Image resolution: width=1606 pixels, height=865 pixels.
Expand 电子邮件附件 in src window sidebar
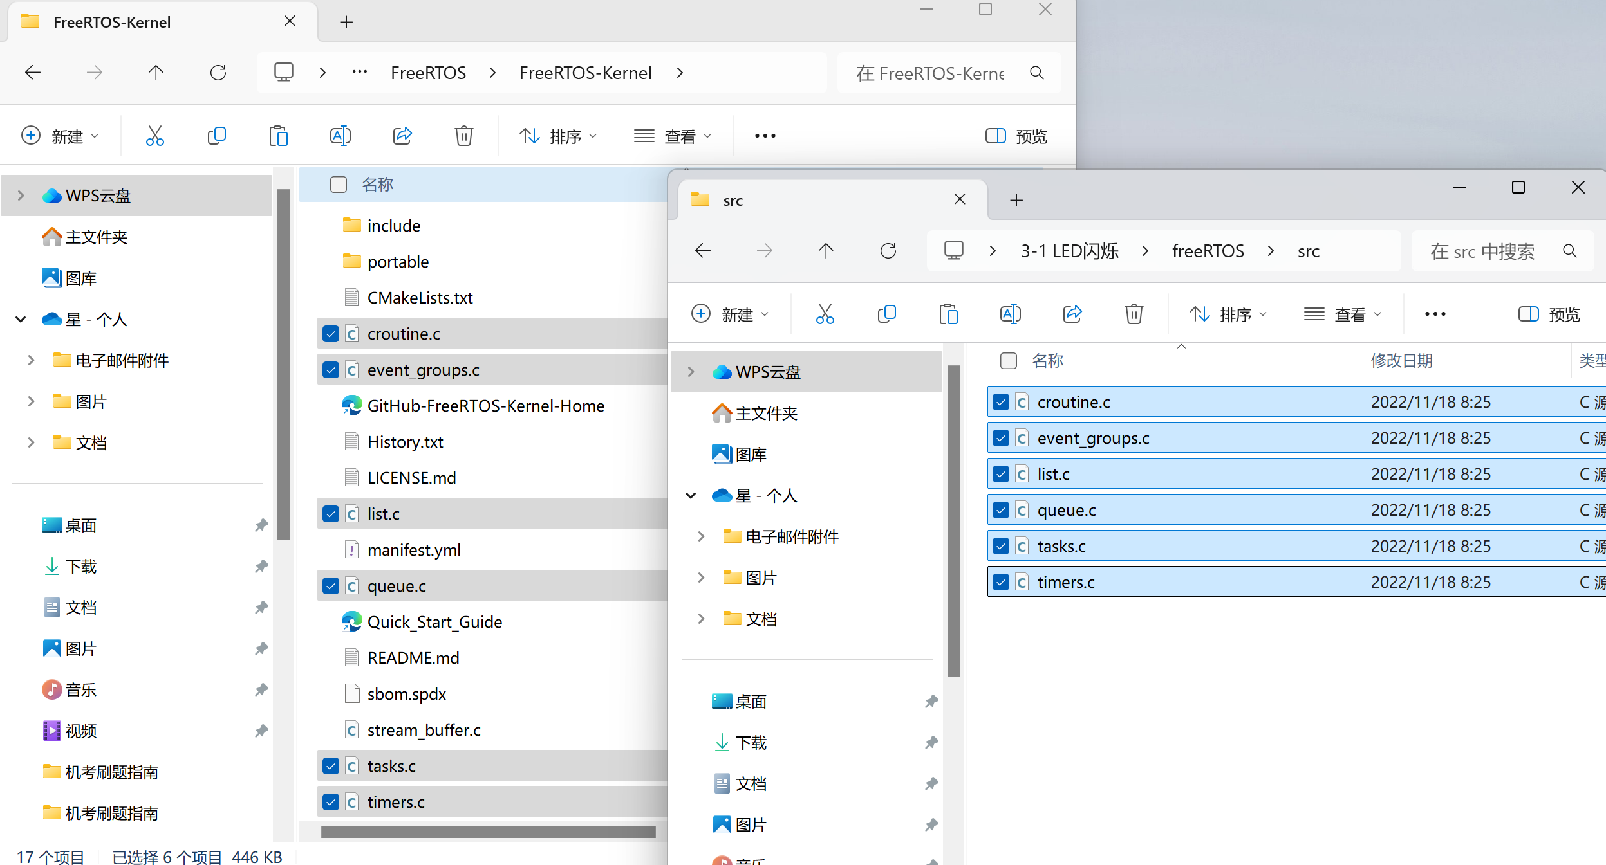coord(701,536)
